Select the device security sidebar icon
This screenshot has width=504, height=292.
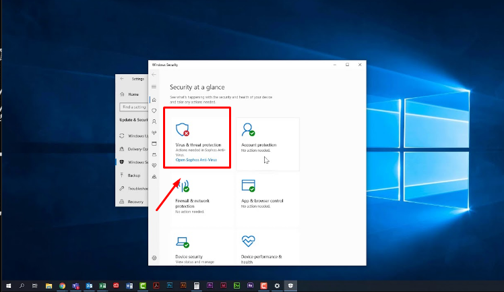coord(154,154)
